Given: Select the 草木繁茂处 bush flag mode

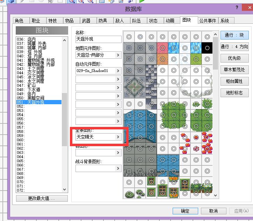Looking at the screenshot, I should pos(234,70).
